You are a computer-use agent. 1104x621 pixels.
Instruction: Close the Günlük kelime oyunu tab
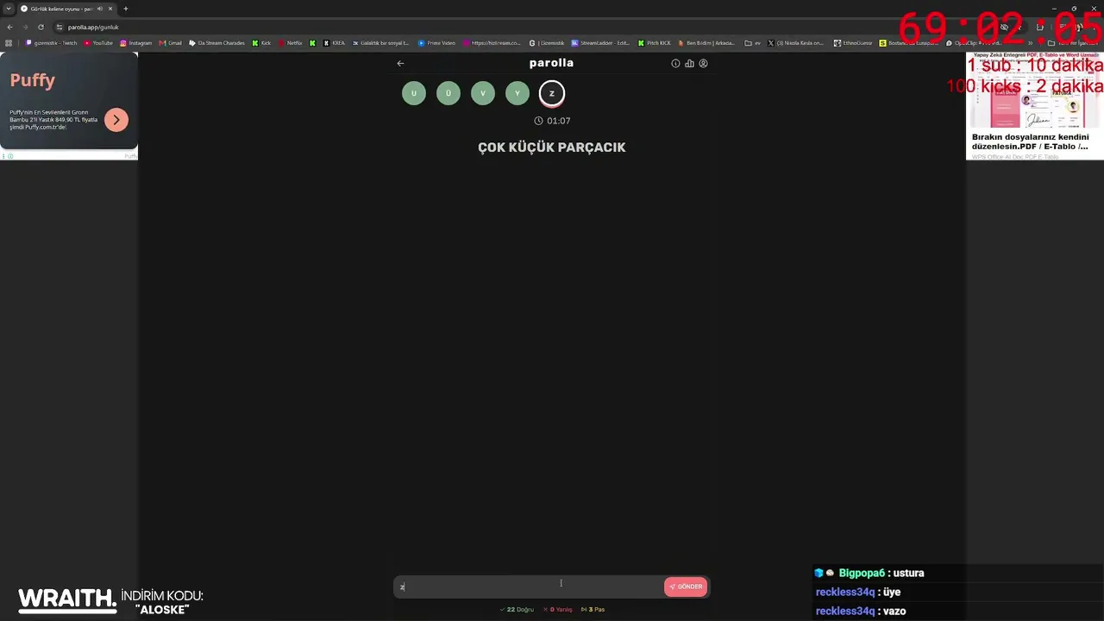click(110, 9)
